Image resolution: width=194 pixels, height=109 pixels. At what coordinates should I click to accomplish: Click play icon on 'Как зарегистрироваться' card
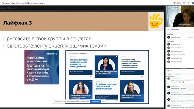click(142, 81)
